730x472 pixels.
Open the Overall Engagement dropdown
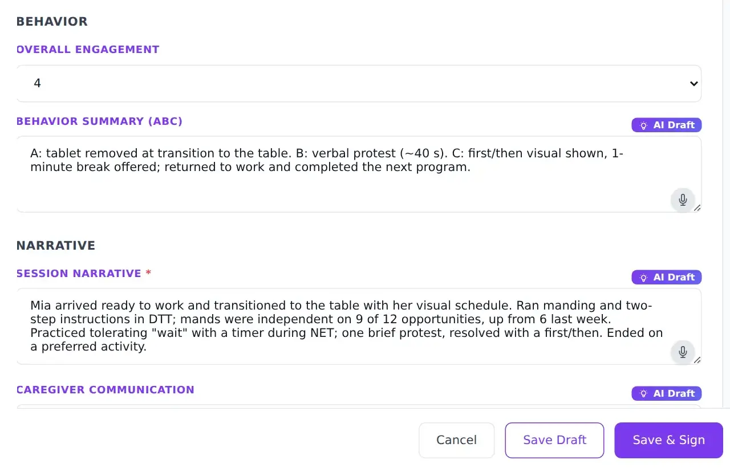tap(359, 83)
